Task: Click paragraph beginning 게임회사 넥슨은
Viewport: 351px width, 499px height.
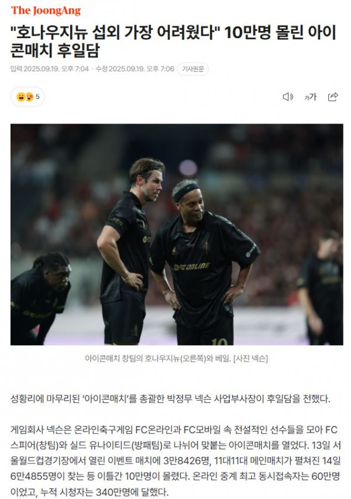Action: pos(175,461)
